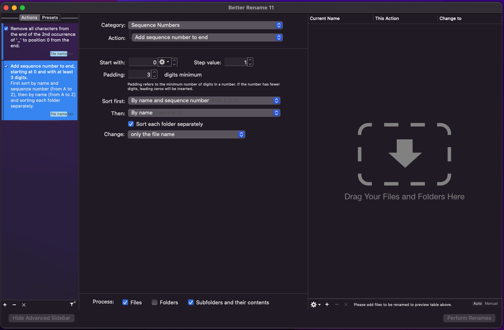504x330 pixels.
Task: Open the Then sort dropdown (By name)
Action: coord(204,113)
